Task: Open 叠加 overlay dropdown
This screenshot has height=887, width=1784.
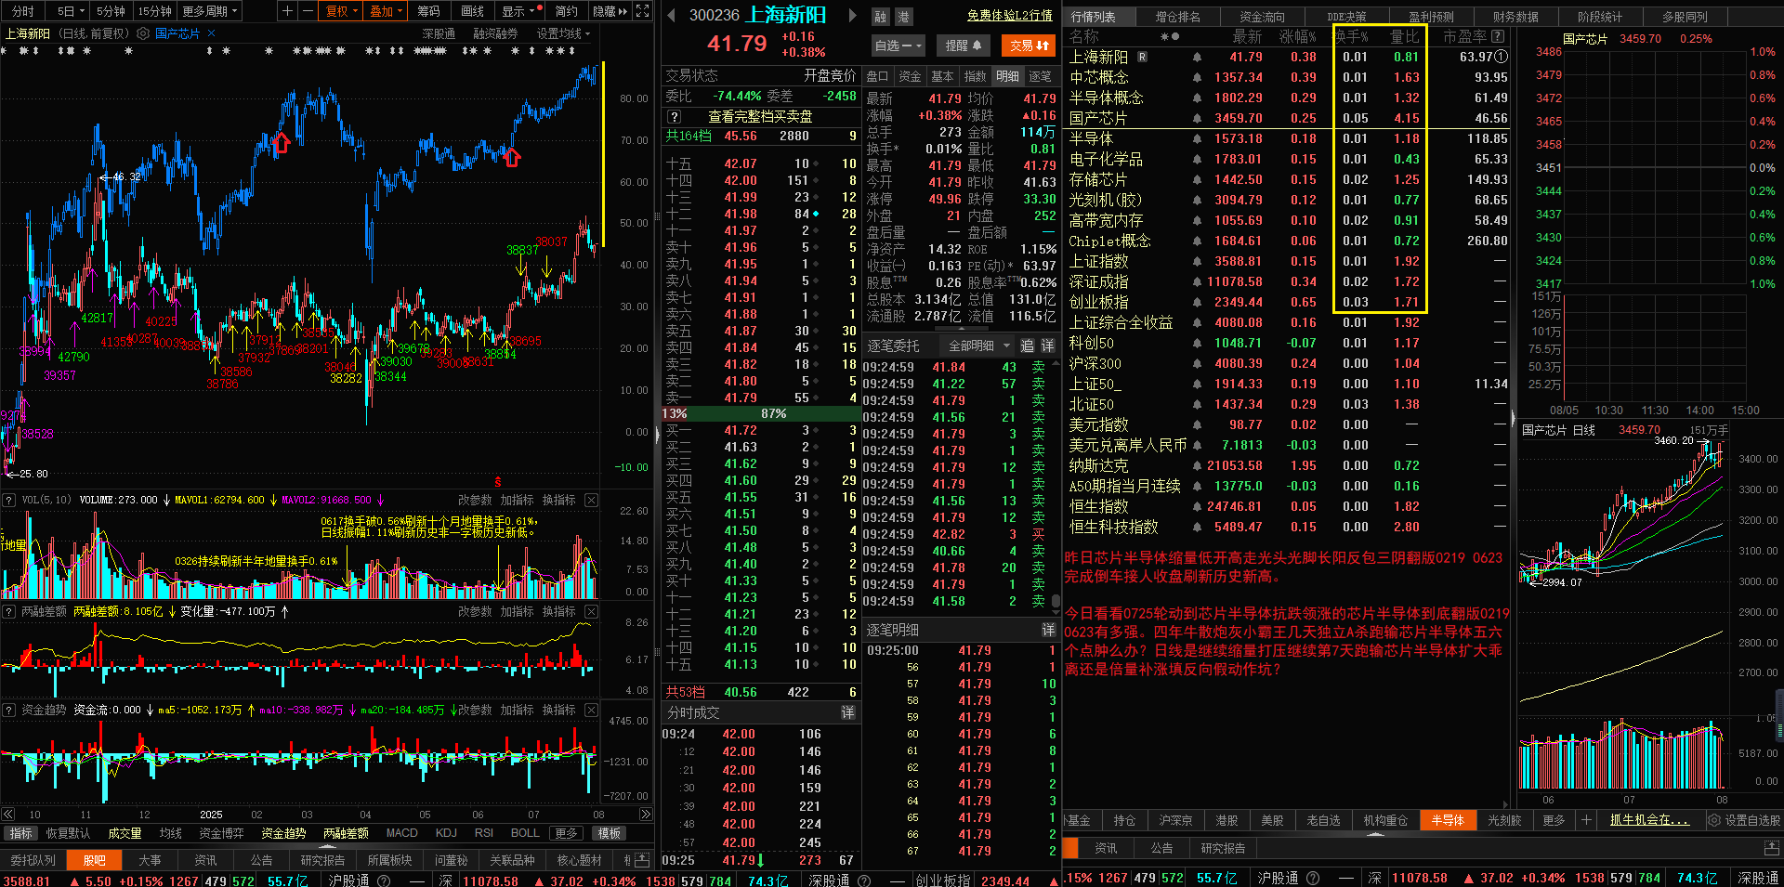Action: click(386, 11)
